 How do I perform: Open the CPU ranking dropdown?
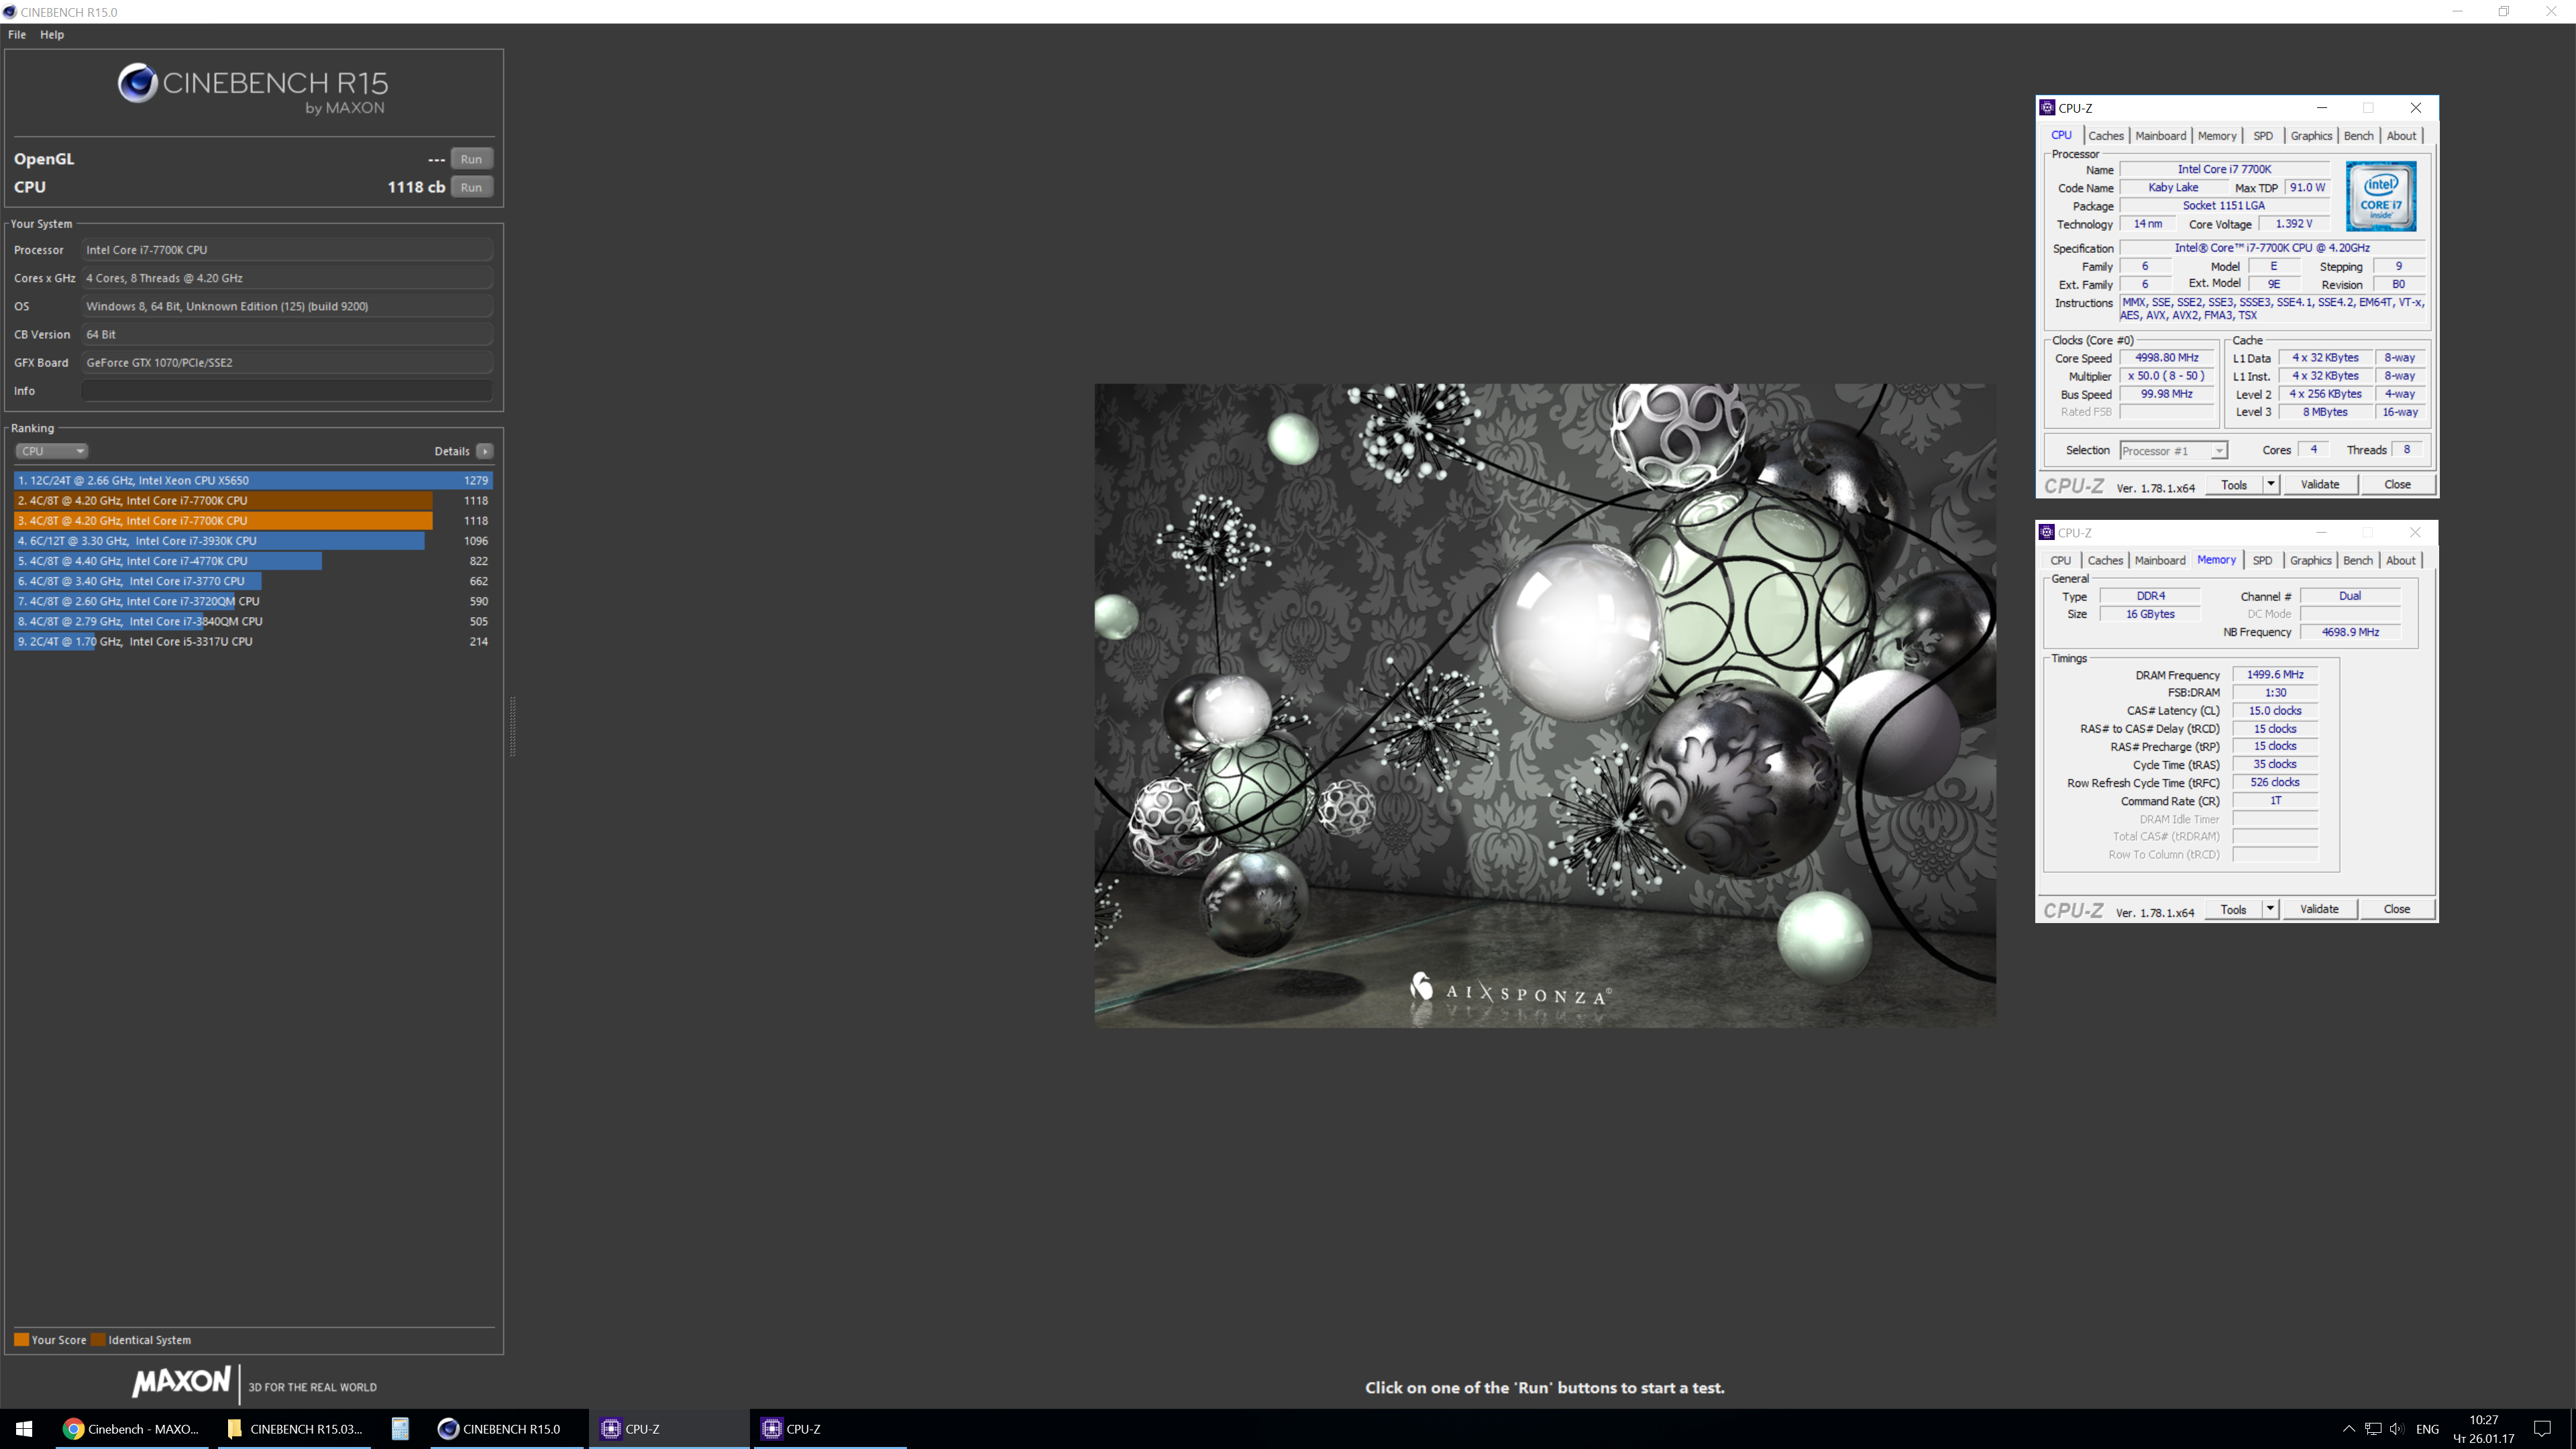point(51,451)
